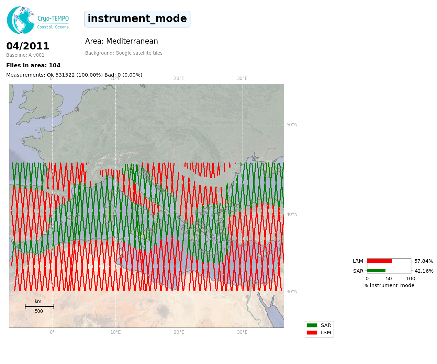Click the Measurements Ok/Bad statistics line
This screenshot has height=364, width=437.
(74, 75)
